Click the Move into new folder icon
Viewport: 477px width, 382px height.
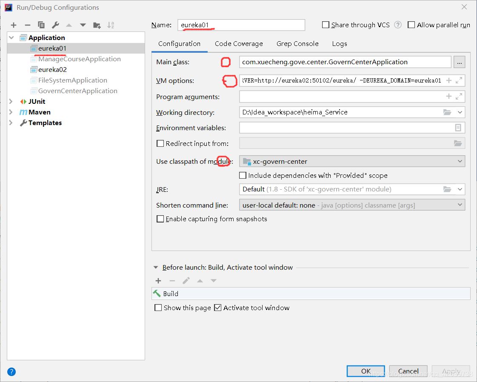pos(97,25)
